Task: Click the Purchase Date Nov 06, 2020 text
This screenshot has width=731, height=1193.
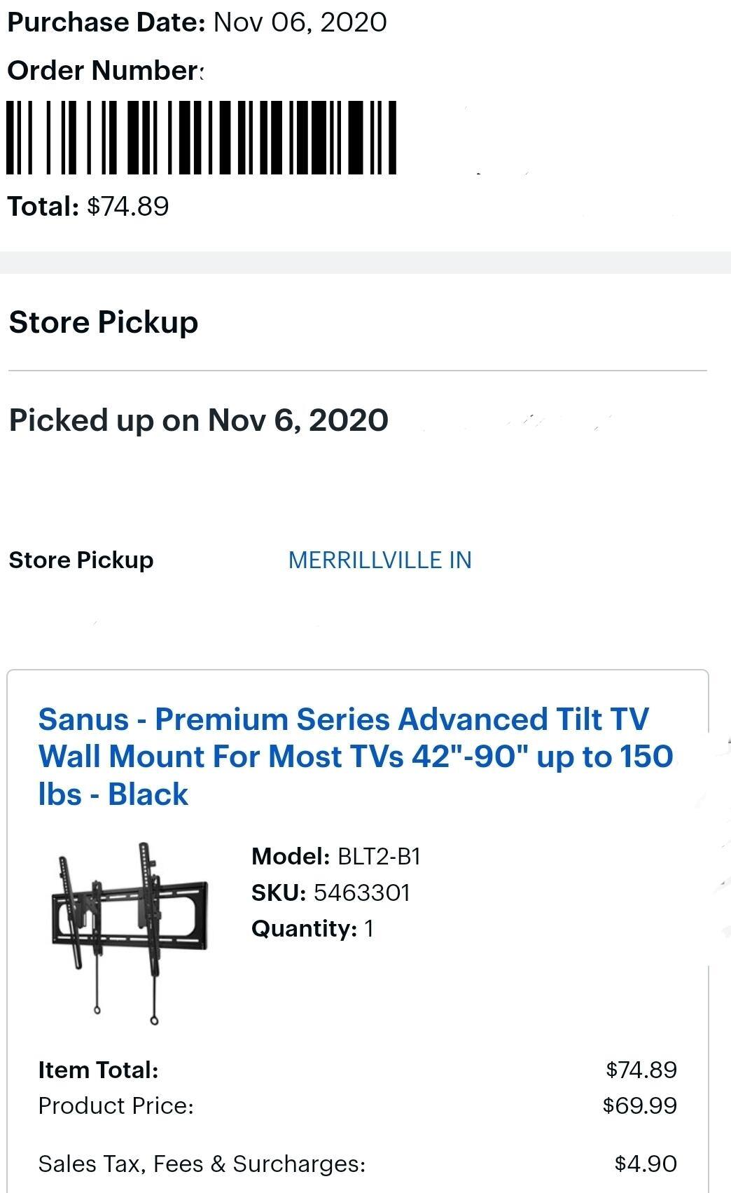Action: 197,22
